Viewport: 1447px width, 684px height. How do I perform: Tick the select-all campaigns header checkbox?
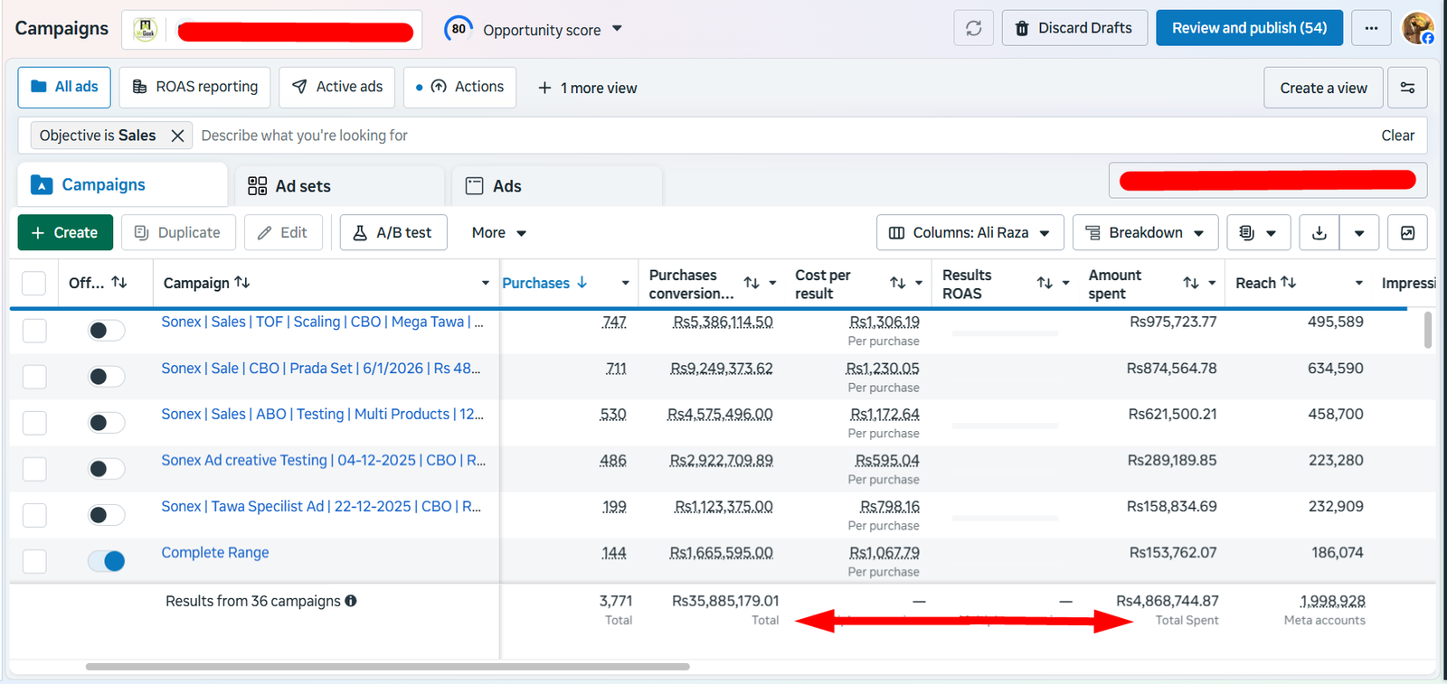point(33,284)
